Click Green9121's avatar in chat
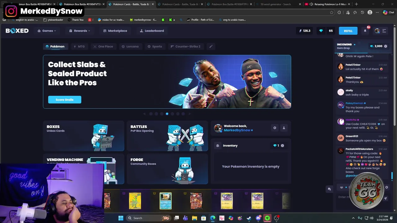The height and width of the screenshot is (223, 397). pyautogui.click(x=341, y=138)
